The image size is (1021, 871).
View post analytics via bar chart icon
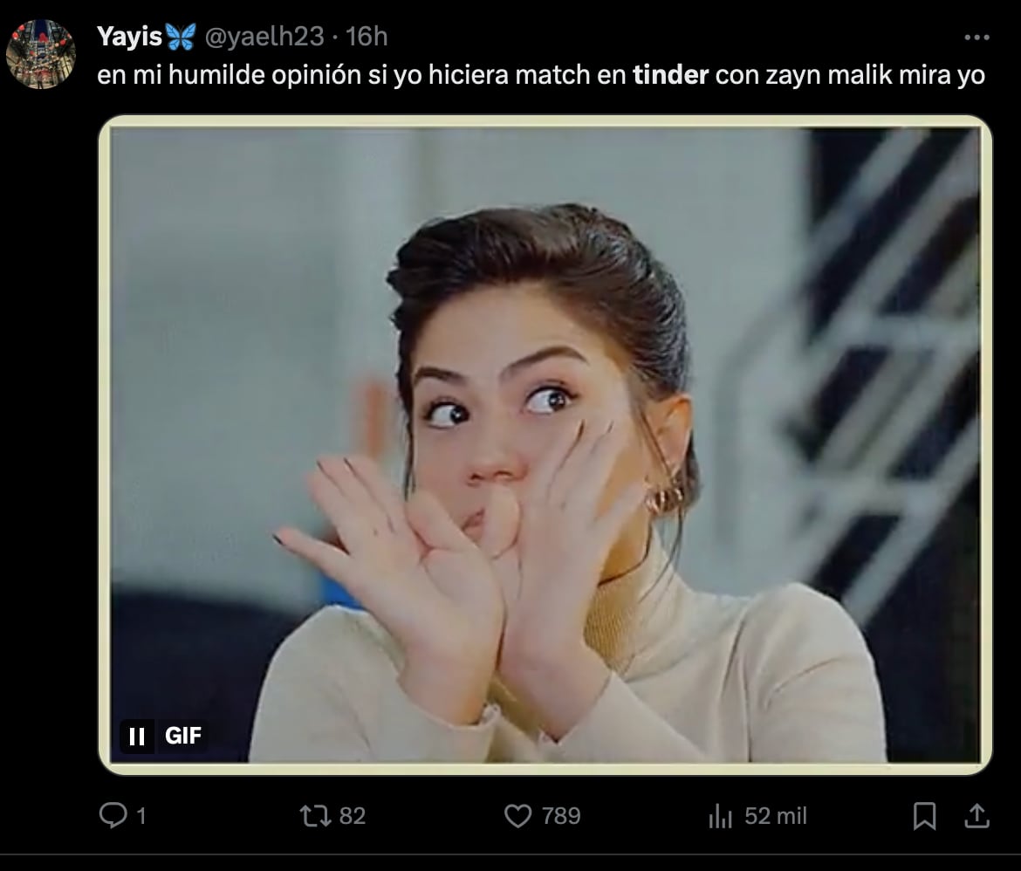tap(721, 816)
